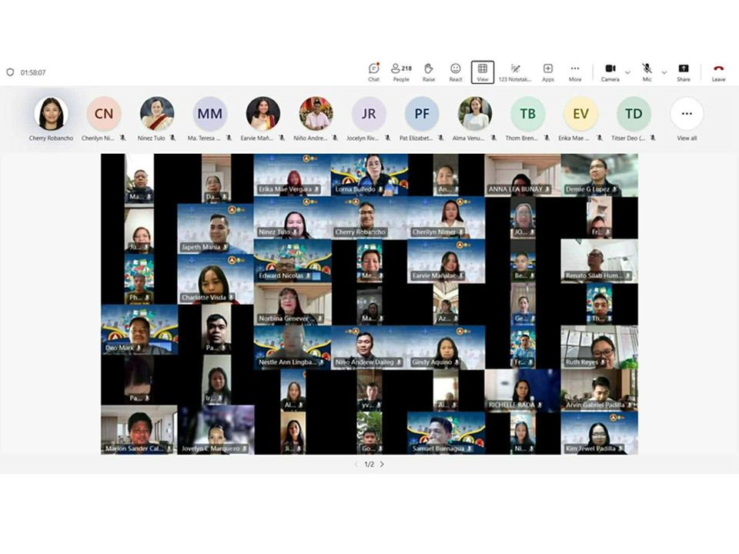Select Lorna Bulledo's video tile
Screen dimensions: 739x554
[x=369, y=175]
